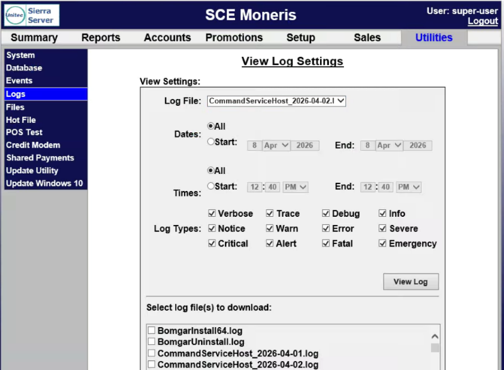
Task: Uncheck the Debug log type
Action: tap(326, 213)
